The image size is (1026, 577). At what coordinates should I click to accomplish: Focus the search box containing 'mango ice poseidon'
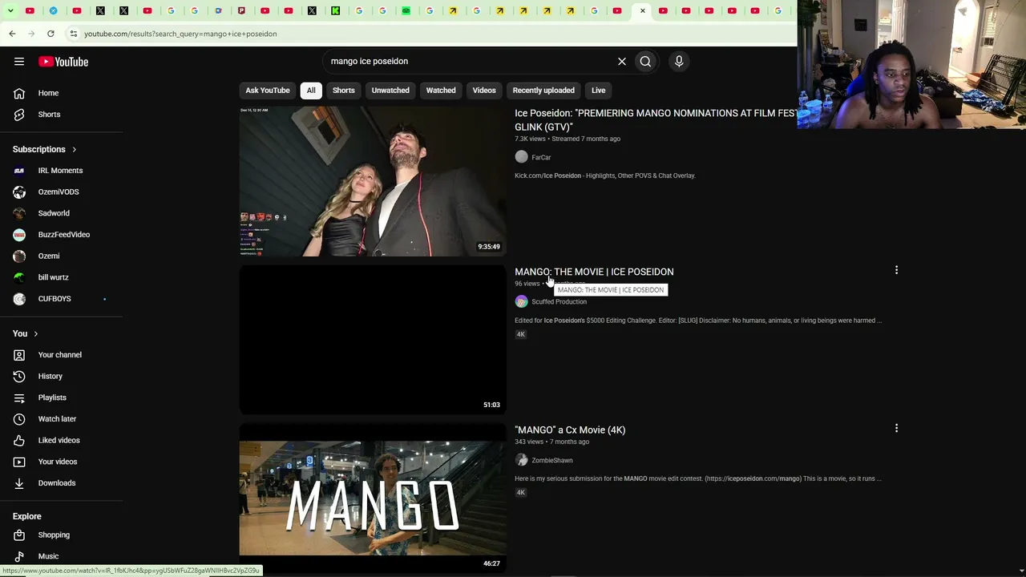tap(469, 61)
